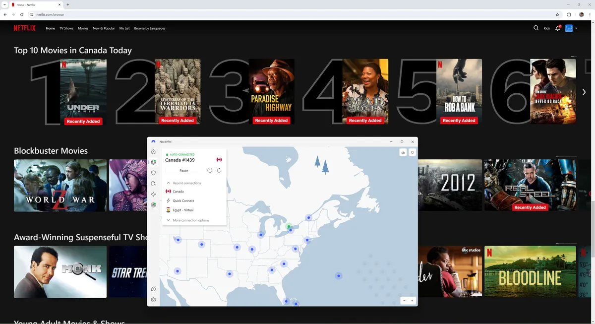Open the Browse by Languages menu
Image resolution: width=595 pixels, height=324 pixels.
click(150, 28)
